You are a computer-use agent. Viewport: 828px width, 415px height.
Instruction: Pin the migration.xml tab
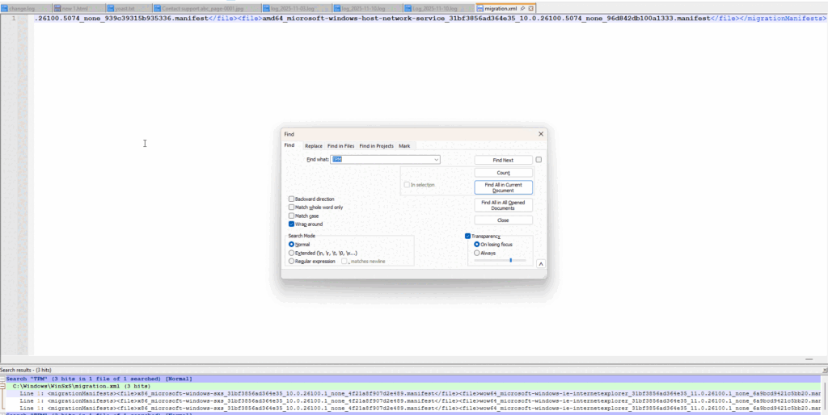click(522, 8)
